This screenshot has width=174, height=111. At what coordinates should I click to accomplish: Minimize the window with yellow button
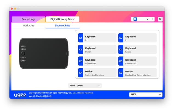pyautogui.click(x=15, y=9)
